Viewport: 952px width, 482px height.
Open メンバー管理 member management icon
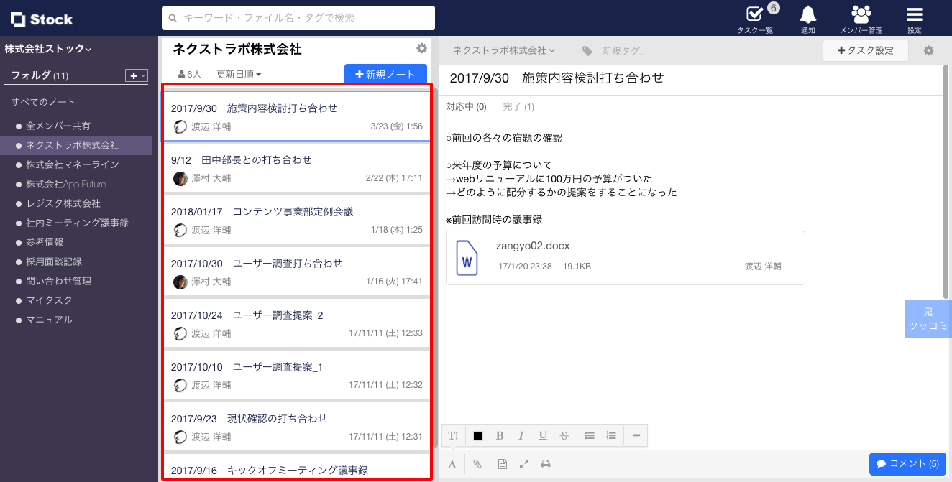click(x=860, y=16)
